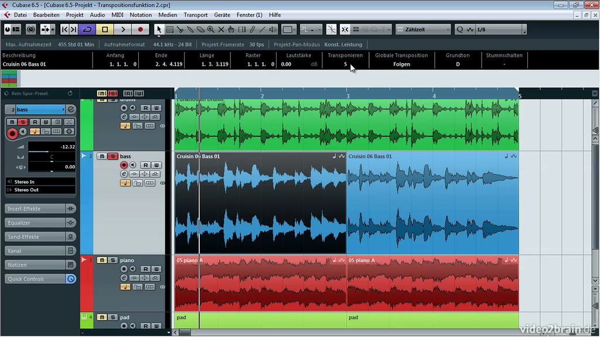Viewport: 600px width, 337px height.
Task: Select the Stereo In input routing
Action: coord(40,182)
